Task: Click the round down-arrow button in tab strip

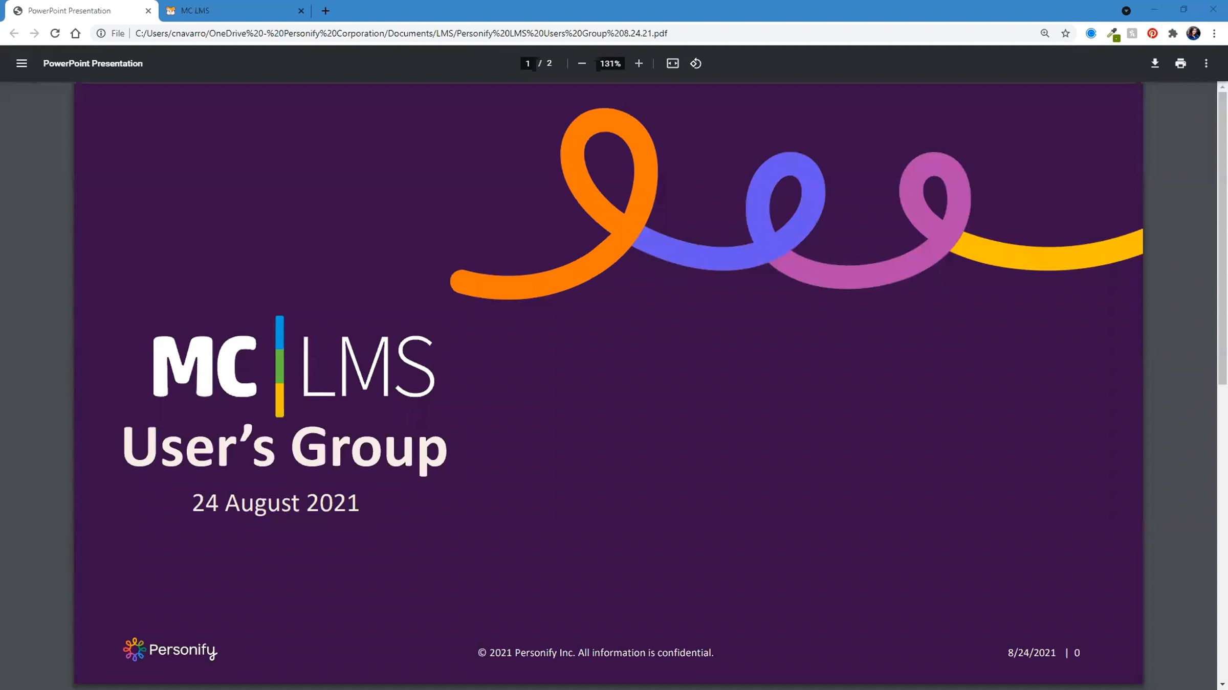Action: tap(1126, 11)
